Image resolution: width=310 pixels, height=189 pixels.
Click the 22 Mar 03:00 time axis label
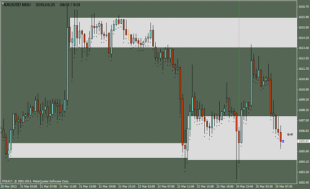coord(146,187)
